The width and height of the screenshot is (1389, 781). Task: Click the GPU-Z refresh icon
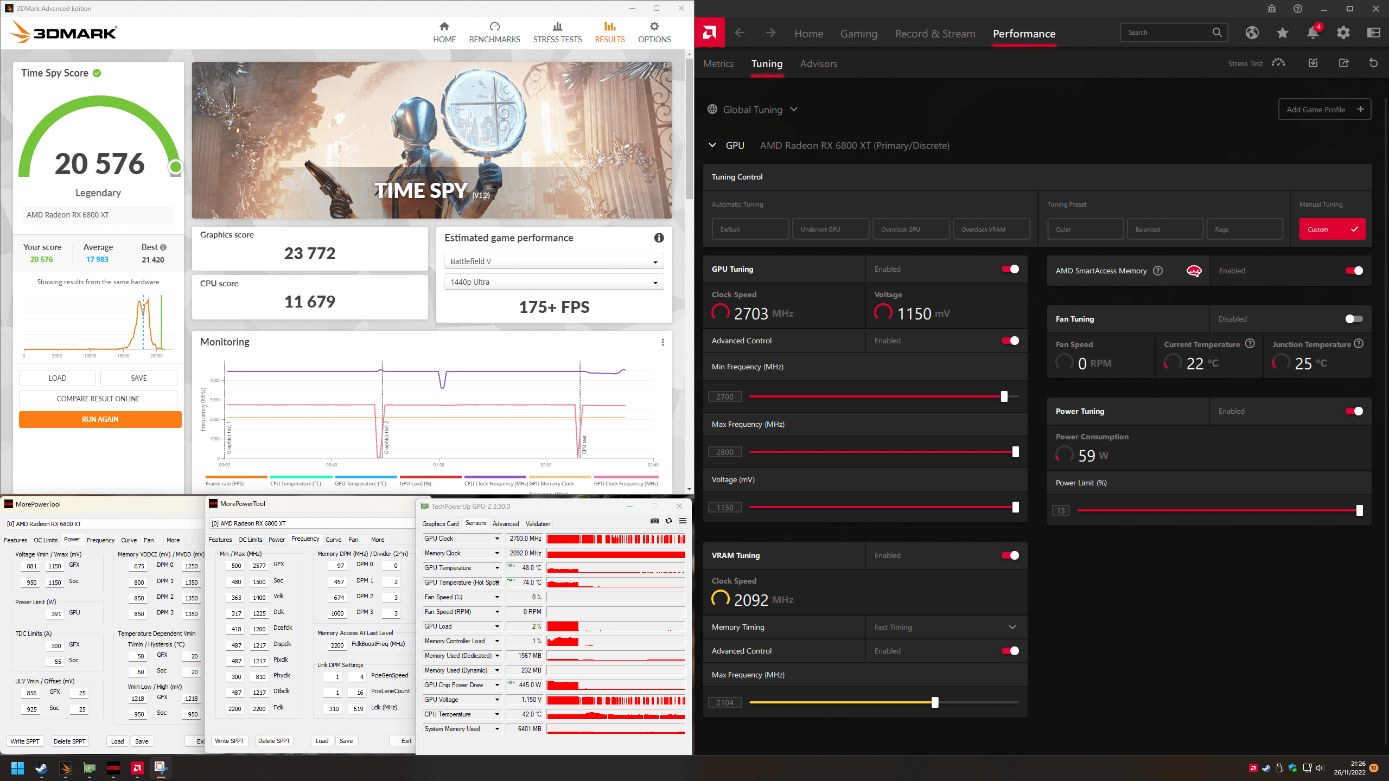(x=668, y=521)
